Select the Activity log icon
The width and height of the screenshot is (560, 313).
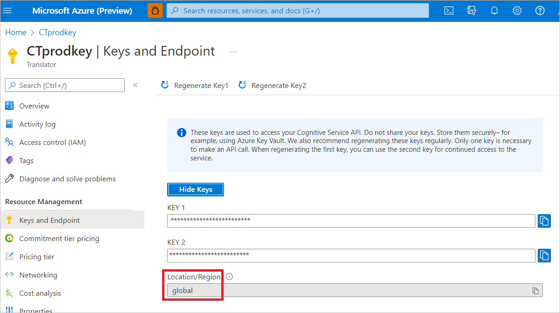(x=9, y=124)
